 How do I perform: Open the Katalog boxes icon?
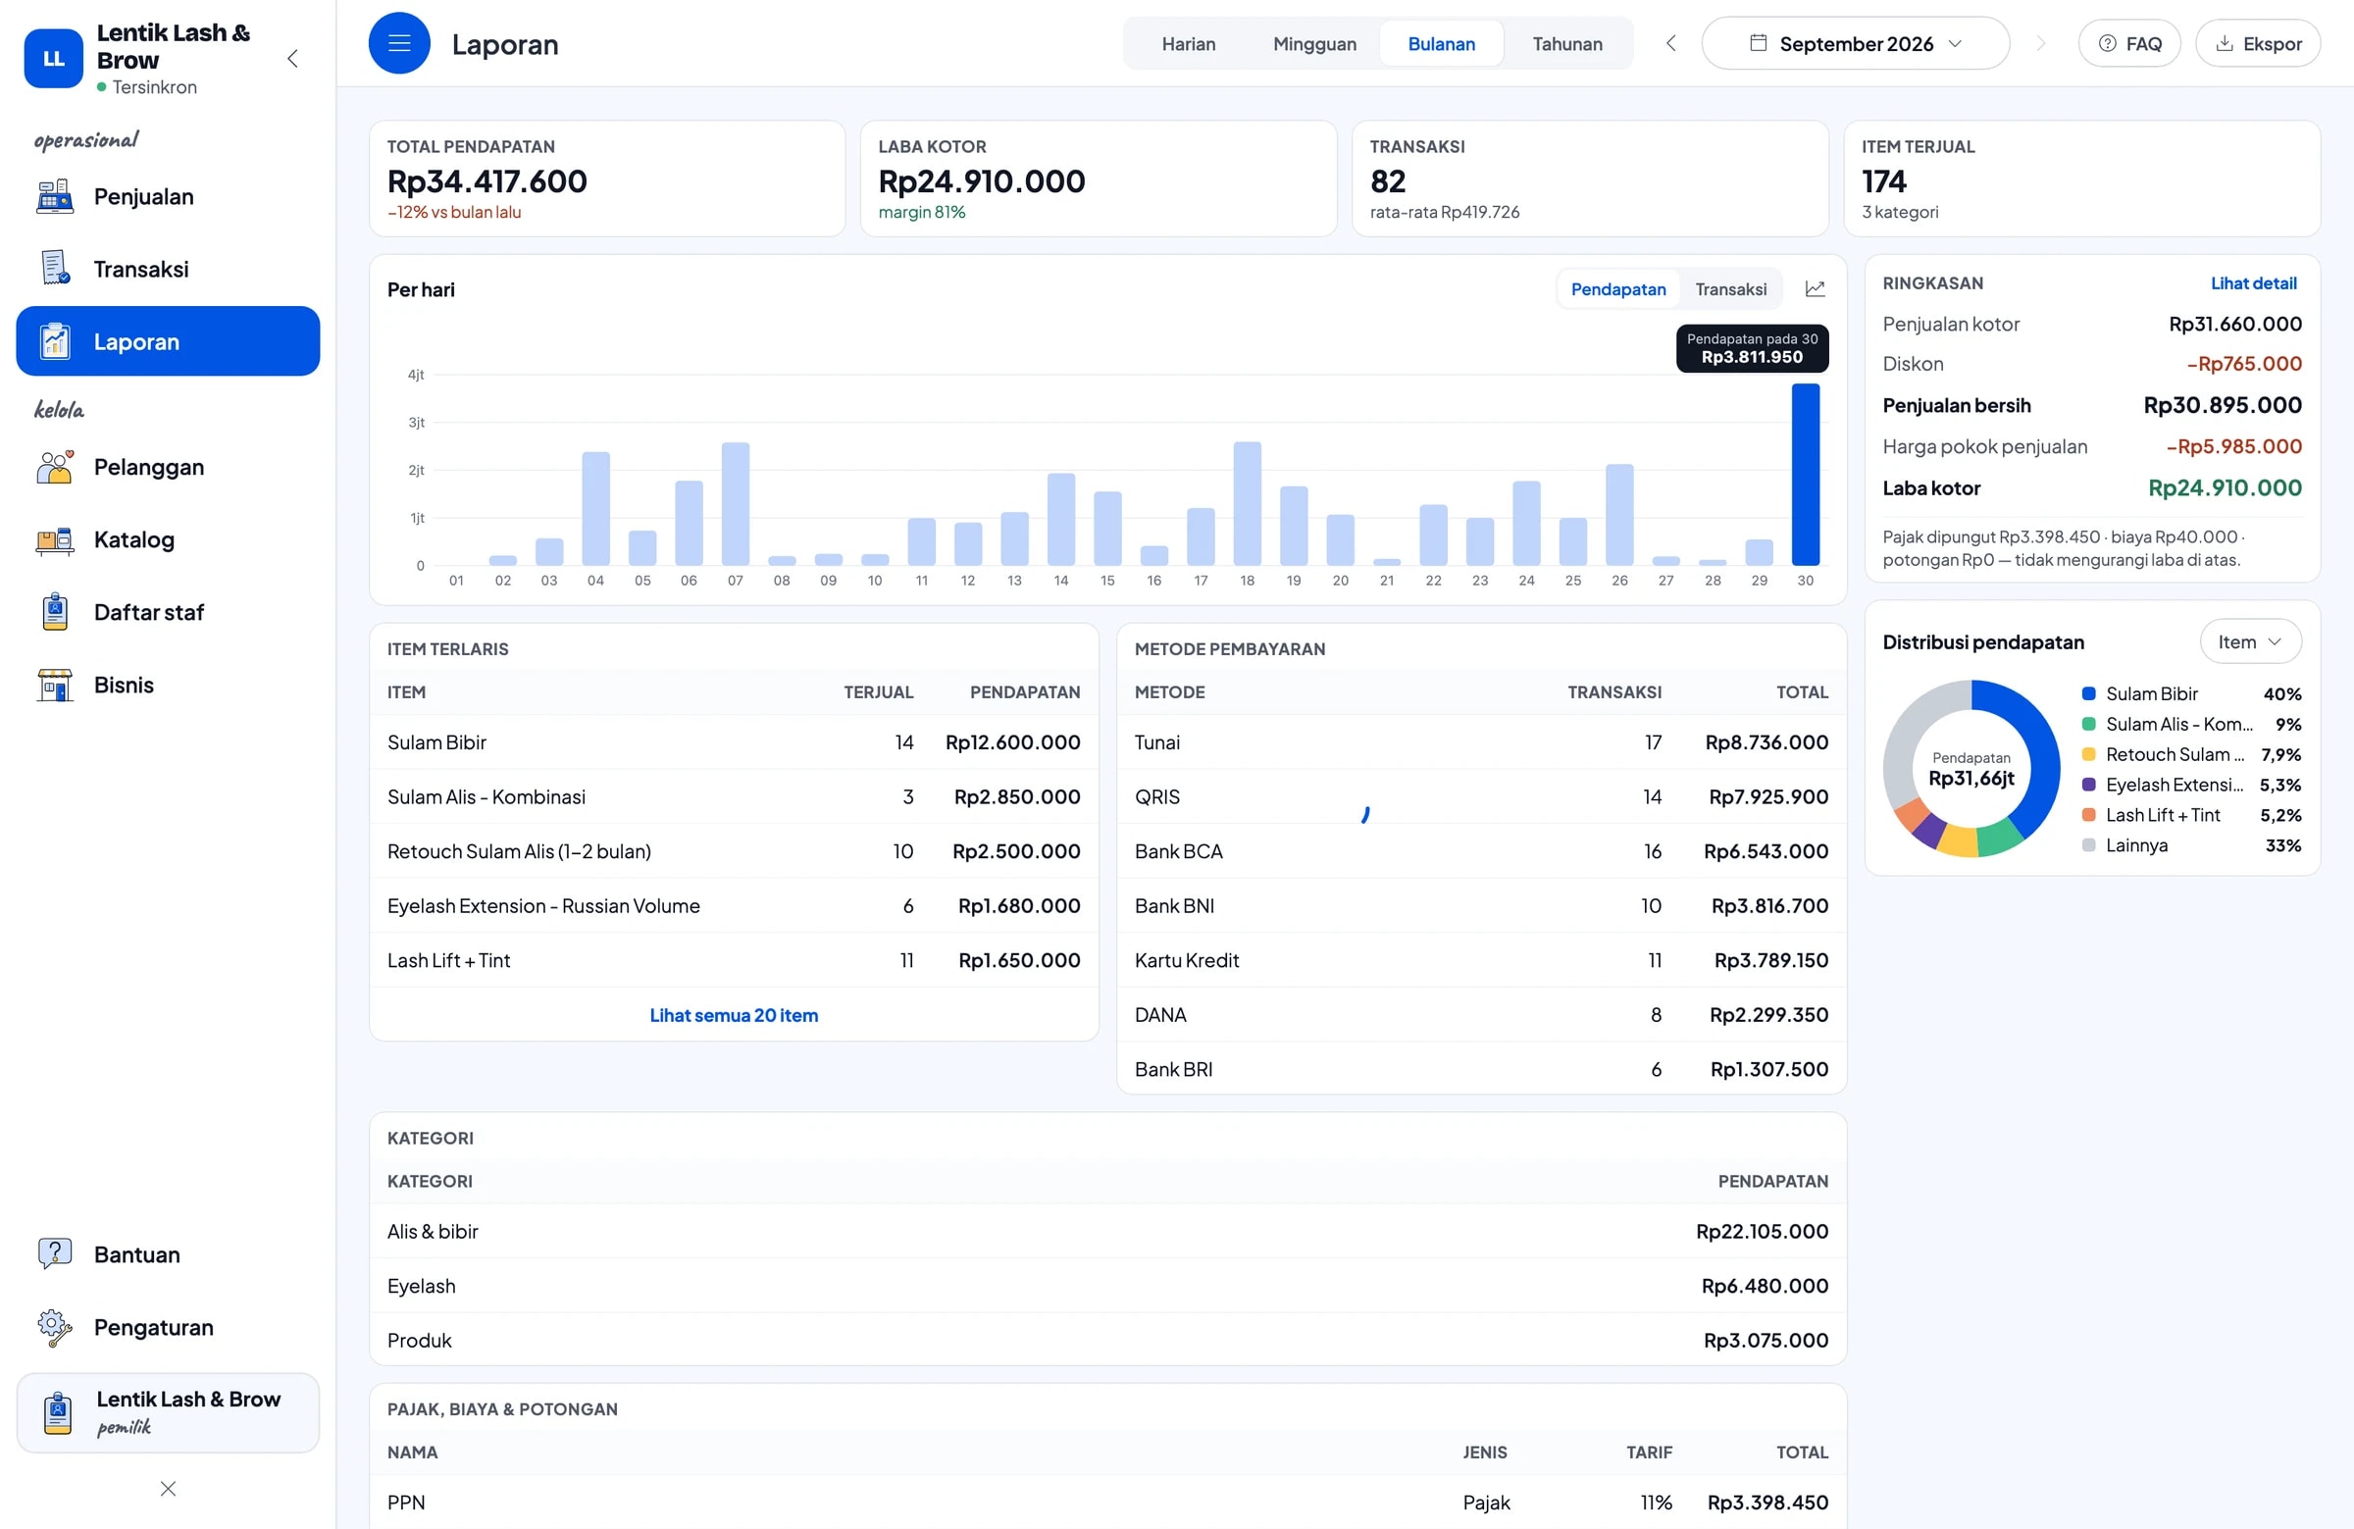point(55,539)
